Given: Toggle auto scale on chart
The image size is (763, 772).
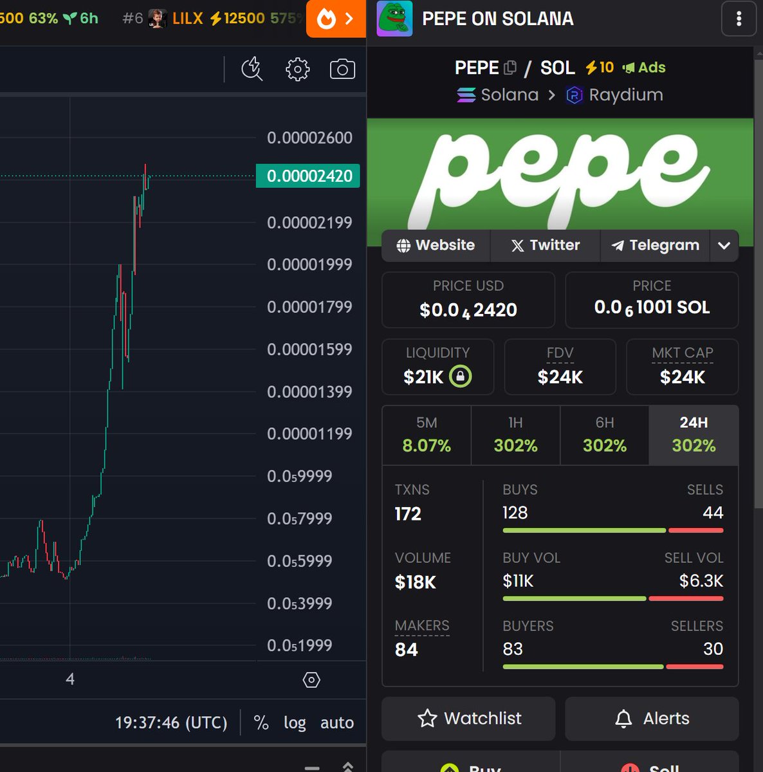Looking at the screenshot, I should coord(337,722).
